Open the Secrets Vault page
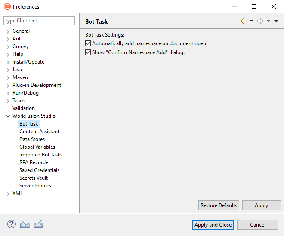The image size is (284, 236). pos(34,178)
